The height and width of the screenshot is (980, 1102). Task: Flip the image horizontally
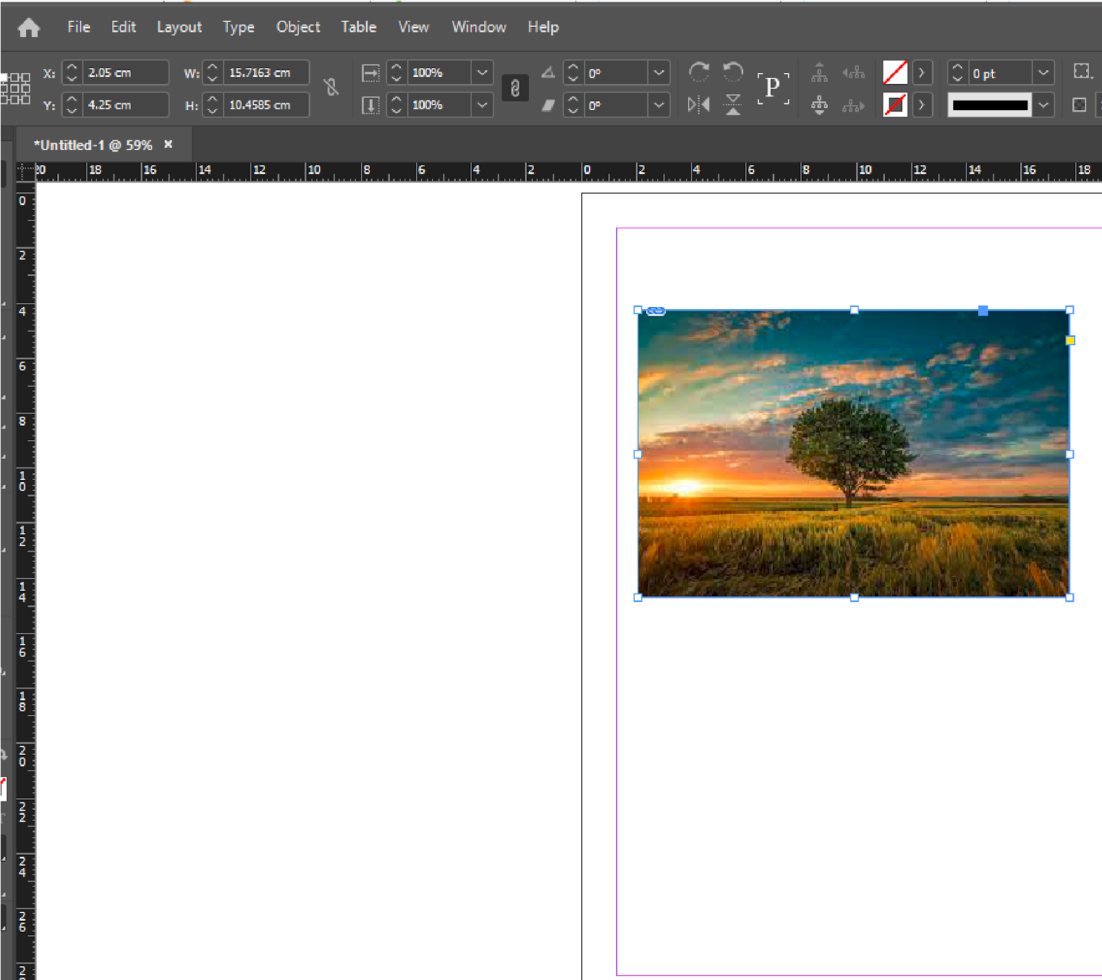tap(698, 105)
